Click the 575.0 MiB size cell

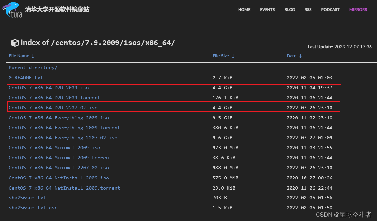coord(225,178)
